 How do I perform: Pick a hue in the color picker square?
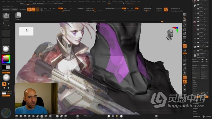pos(6,59)
